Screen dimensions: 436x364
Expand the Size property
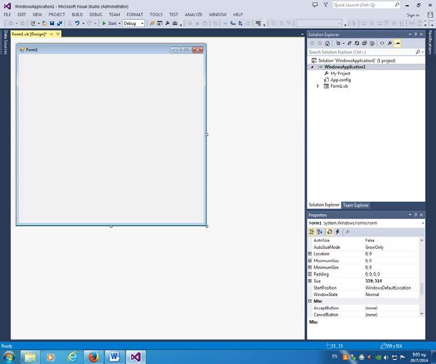[310, 281]
